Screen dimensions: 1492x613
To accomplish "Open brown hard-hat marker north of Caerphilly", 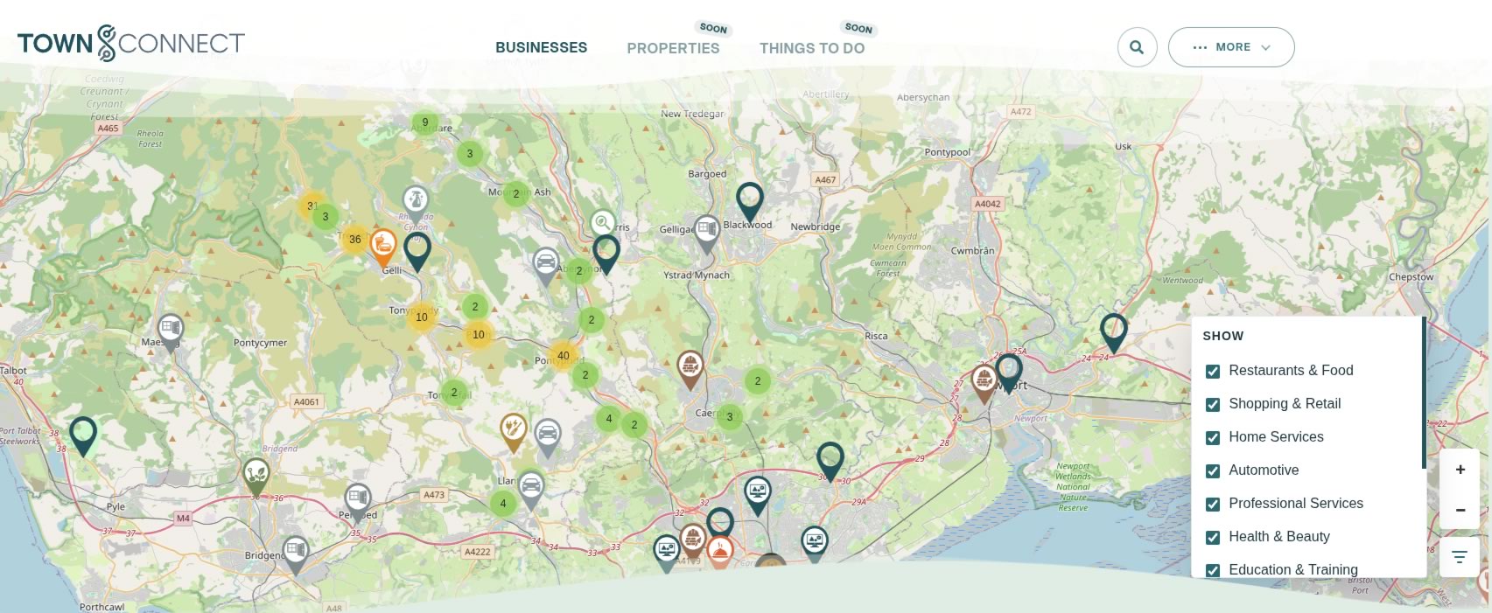I will point(690,370).
